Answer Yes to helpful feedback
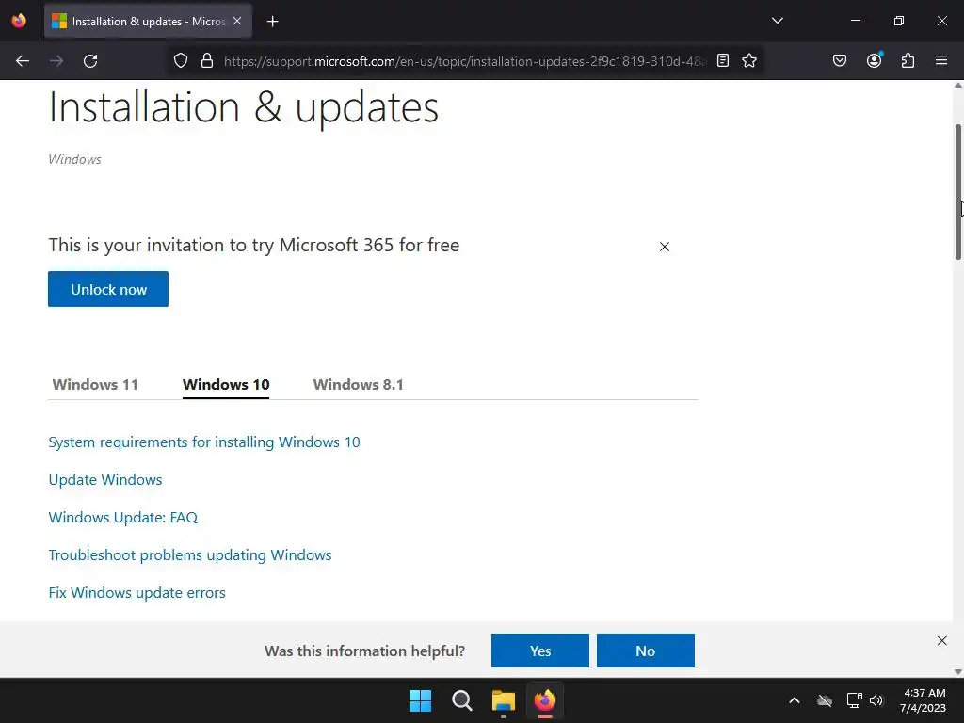964x723 pixels. coord(539,651)
